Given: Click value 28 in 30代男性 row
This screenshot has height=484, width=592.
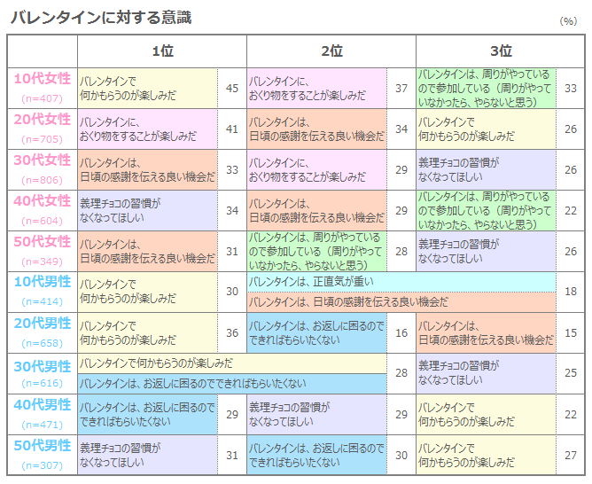Looking at the screenshot, I should coord(401,373).
